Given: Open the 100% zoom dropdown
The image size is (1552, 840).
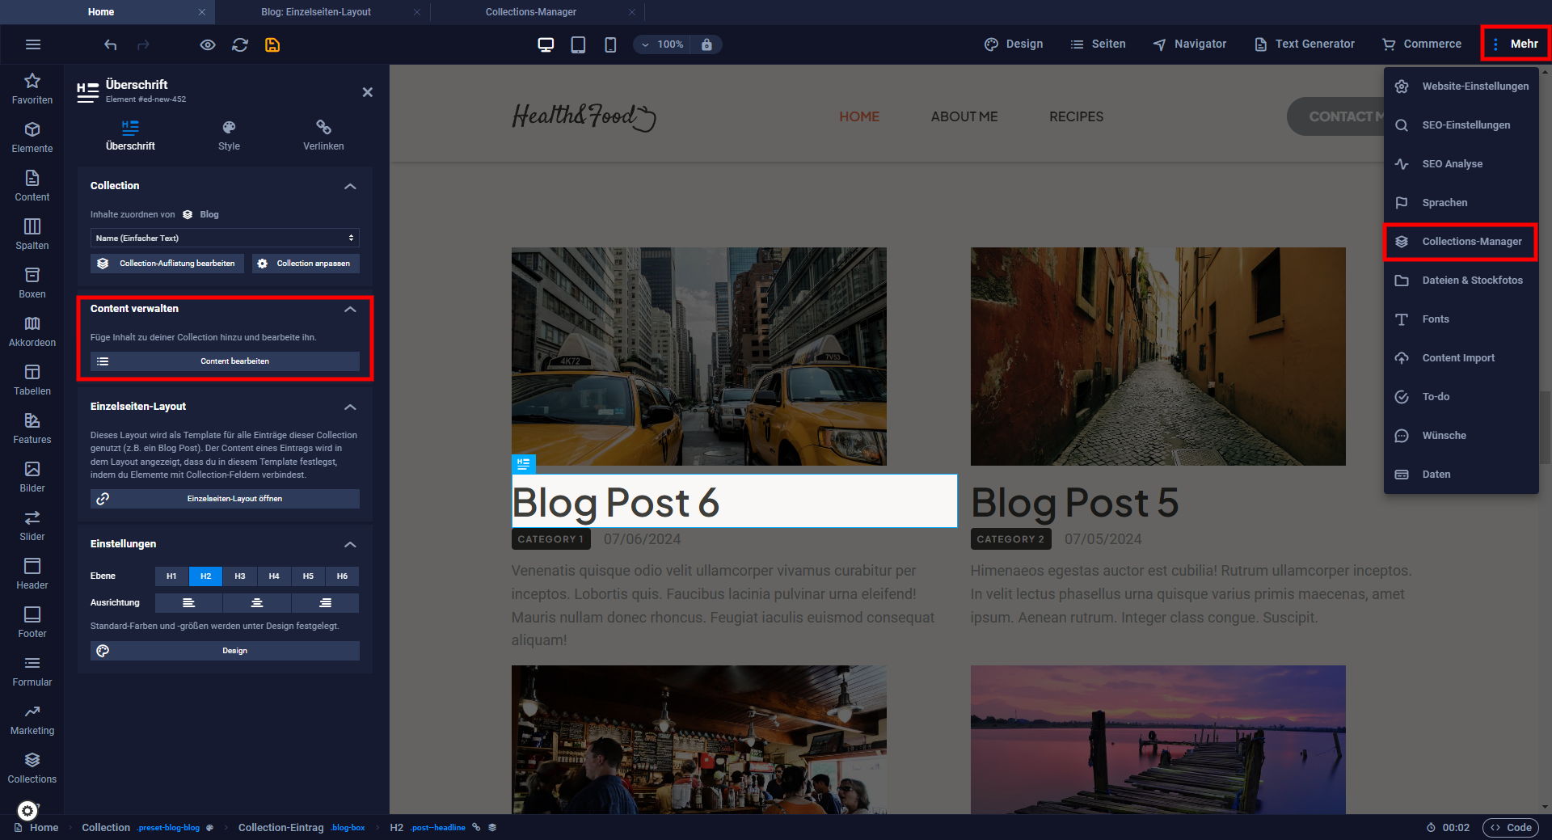Looking at the screenshot, I should (x=663, y=44).
